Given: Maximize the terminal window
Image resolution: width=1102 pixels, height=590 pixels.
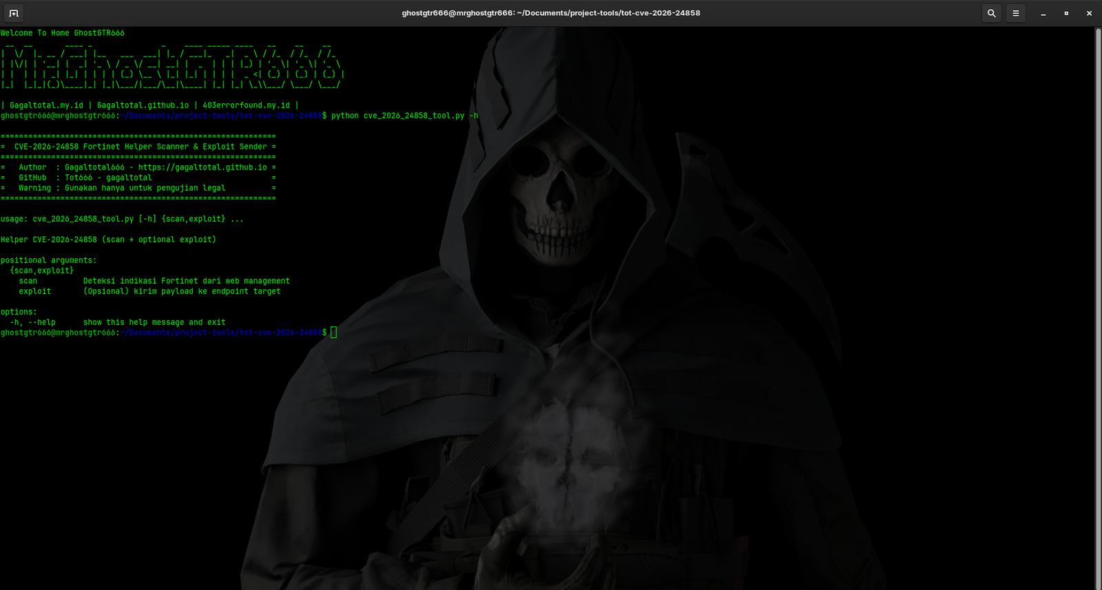Looking at the screenshot, I should [x=1066, y=13].
